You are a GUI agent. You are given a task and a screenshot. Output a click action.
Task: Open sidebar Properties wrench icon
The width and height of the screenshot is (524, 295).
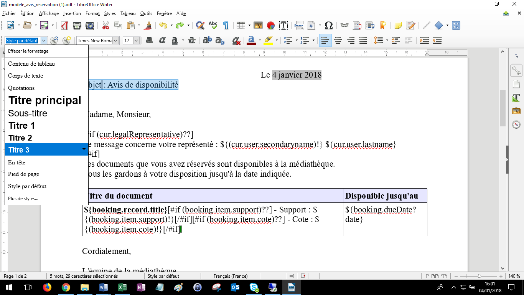pos(516,70)
